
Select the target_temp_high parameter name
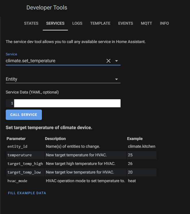[25, 164]
